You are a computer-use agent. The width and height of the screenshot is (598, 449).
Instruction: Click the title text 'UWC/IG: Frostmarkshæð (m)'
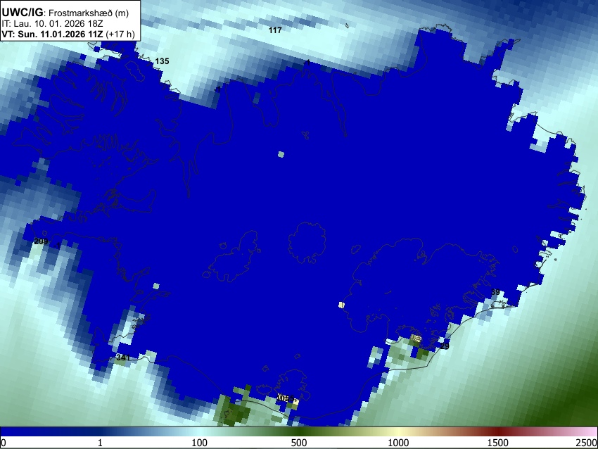click(65, 13)
